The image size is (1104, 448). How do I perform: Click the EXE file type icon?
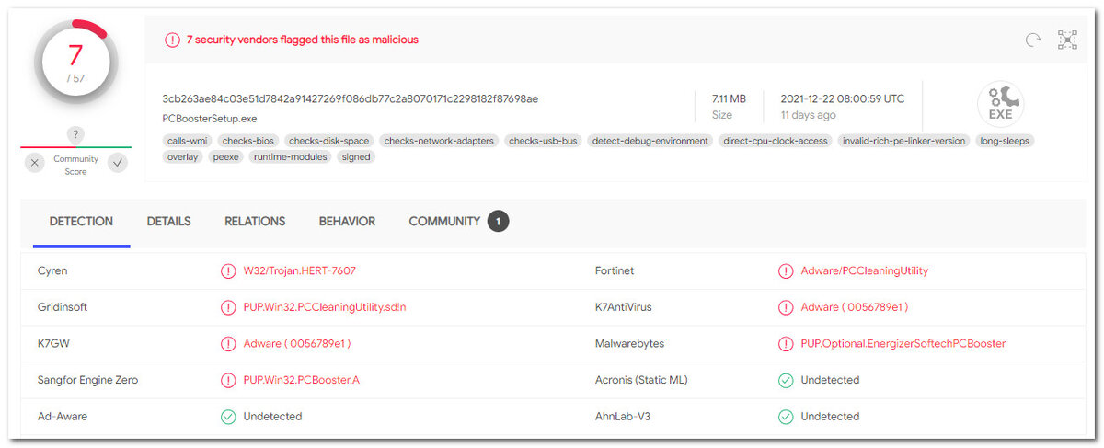point(1000,104)
